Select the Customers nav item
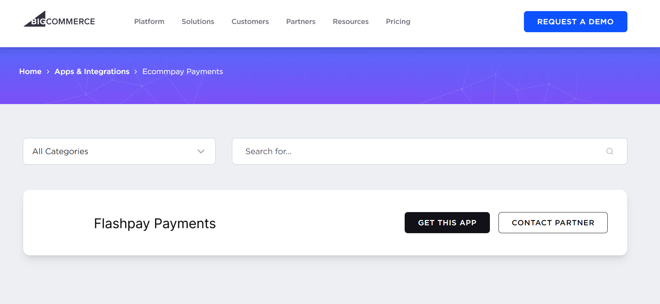 coord(250,21)
